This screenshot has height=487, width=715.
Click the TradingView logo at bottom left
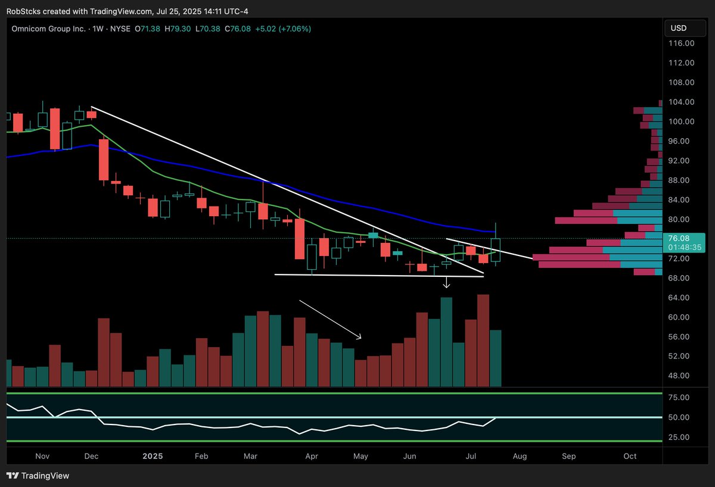[x=38, y=476]
